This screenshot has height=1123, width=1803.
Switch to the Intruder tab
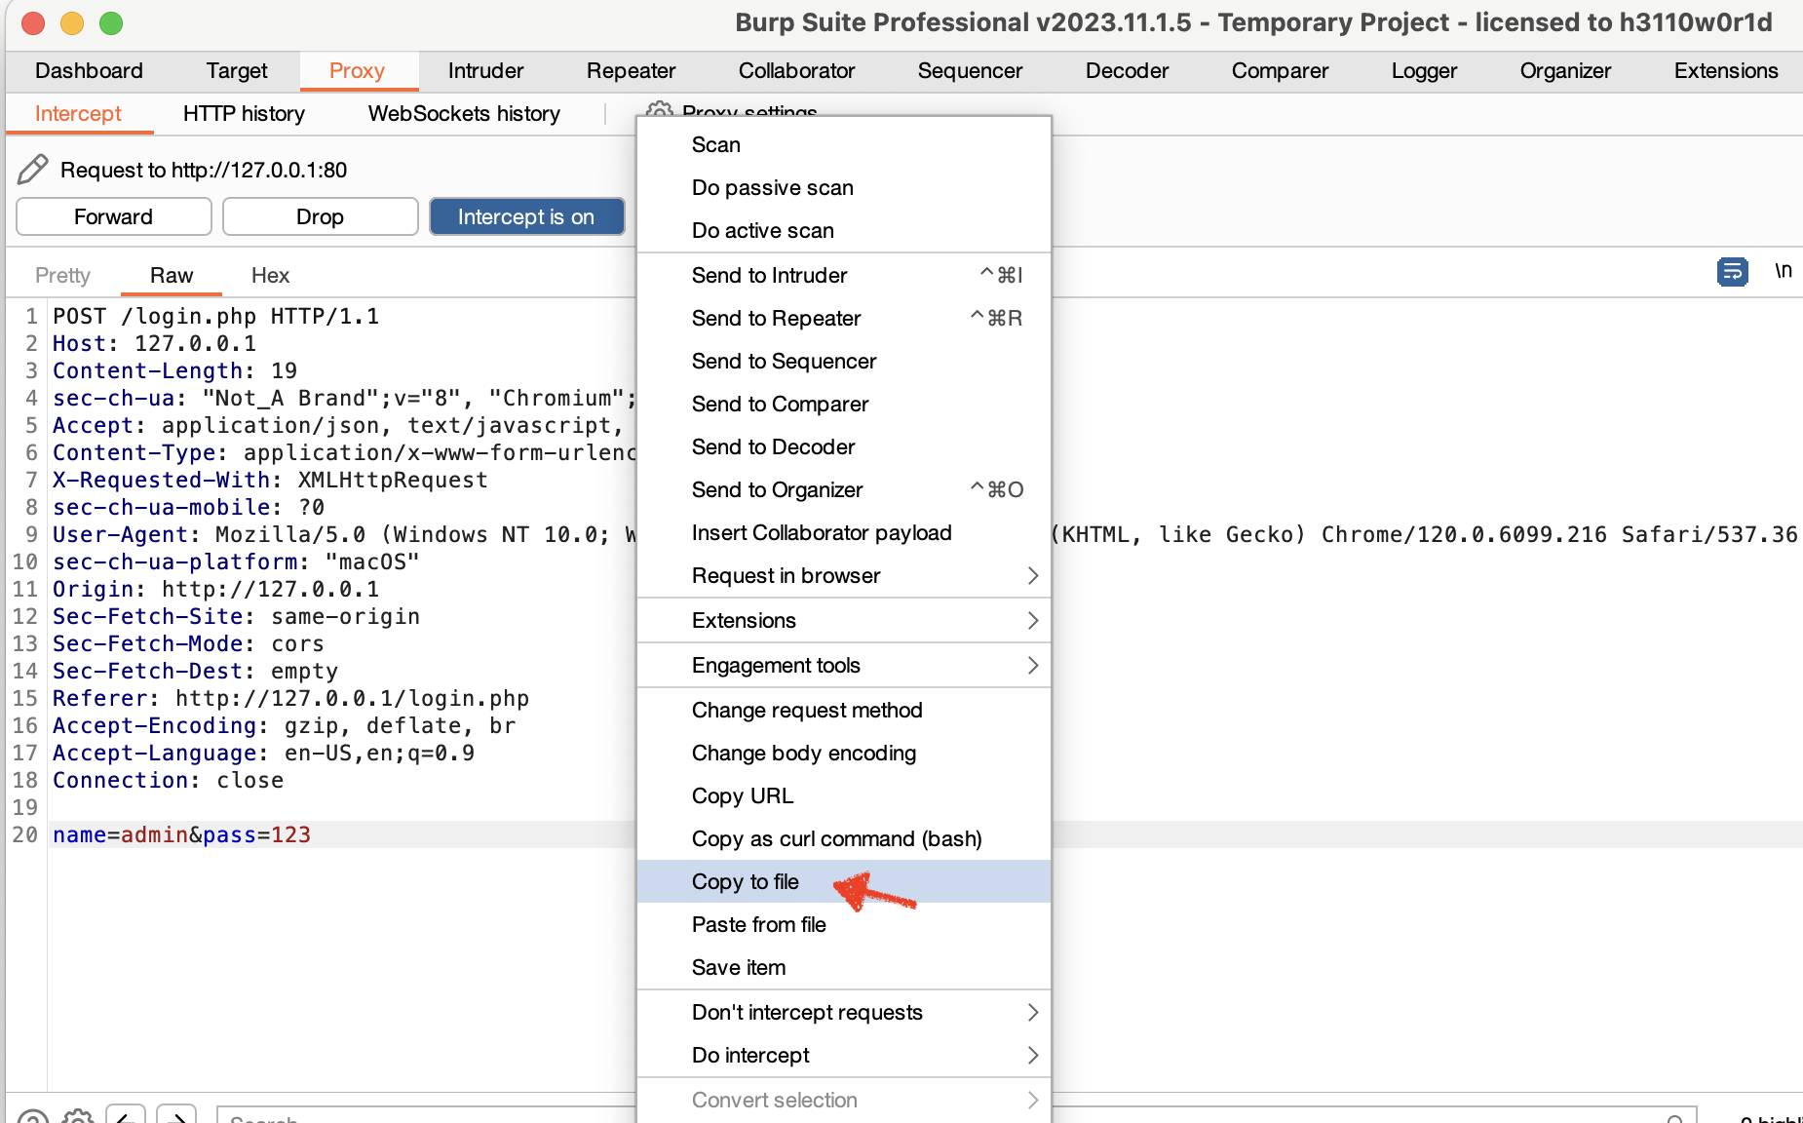pyautogui.click(x=485, y=70)
